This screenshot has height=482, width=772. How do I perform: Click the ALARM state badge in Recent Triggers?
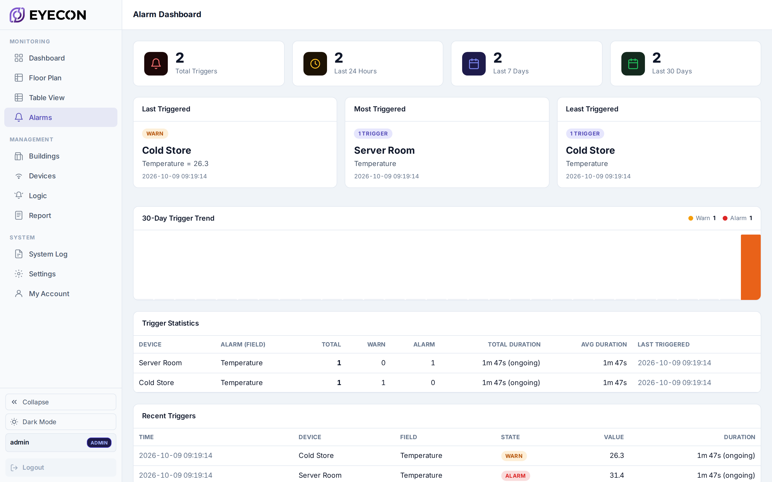point(515,476)
